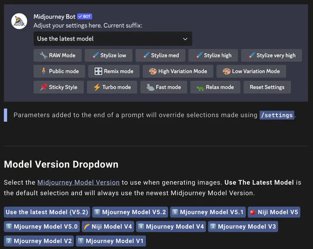Select Mjourney Model V5.2 option
Image resolution: width=313 pixels, height=249 pixels.
130,212
